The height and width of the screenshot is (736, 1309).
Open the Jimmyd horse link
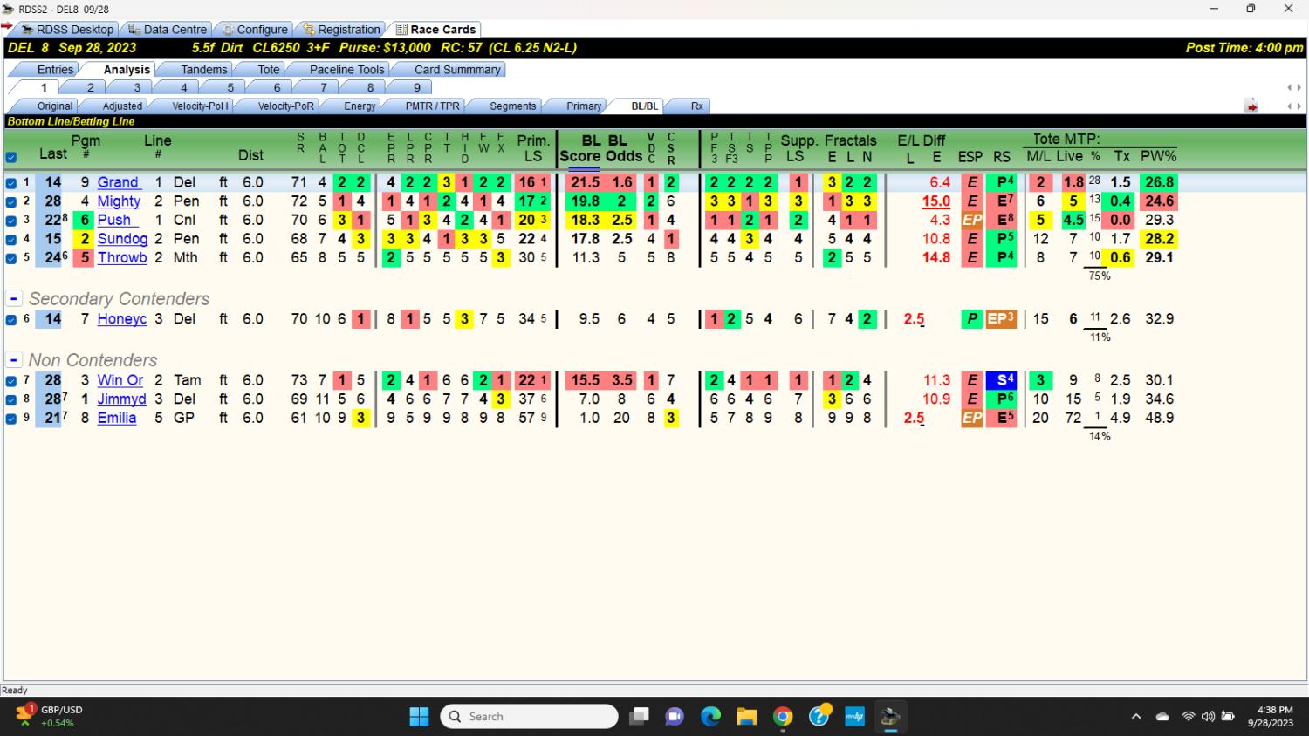(x=121, y=399)
